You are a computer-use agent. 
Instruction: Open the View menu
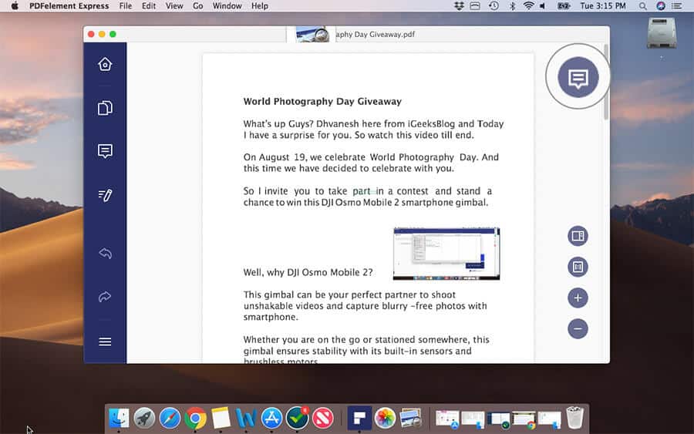coord(174,5)
